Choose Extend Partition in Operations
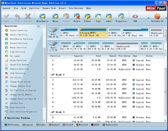 pos(16,43)
